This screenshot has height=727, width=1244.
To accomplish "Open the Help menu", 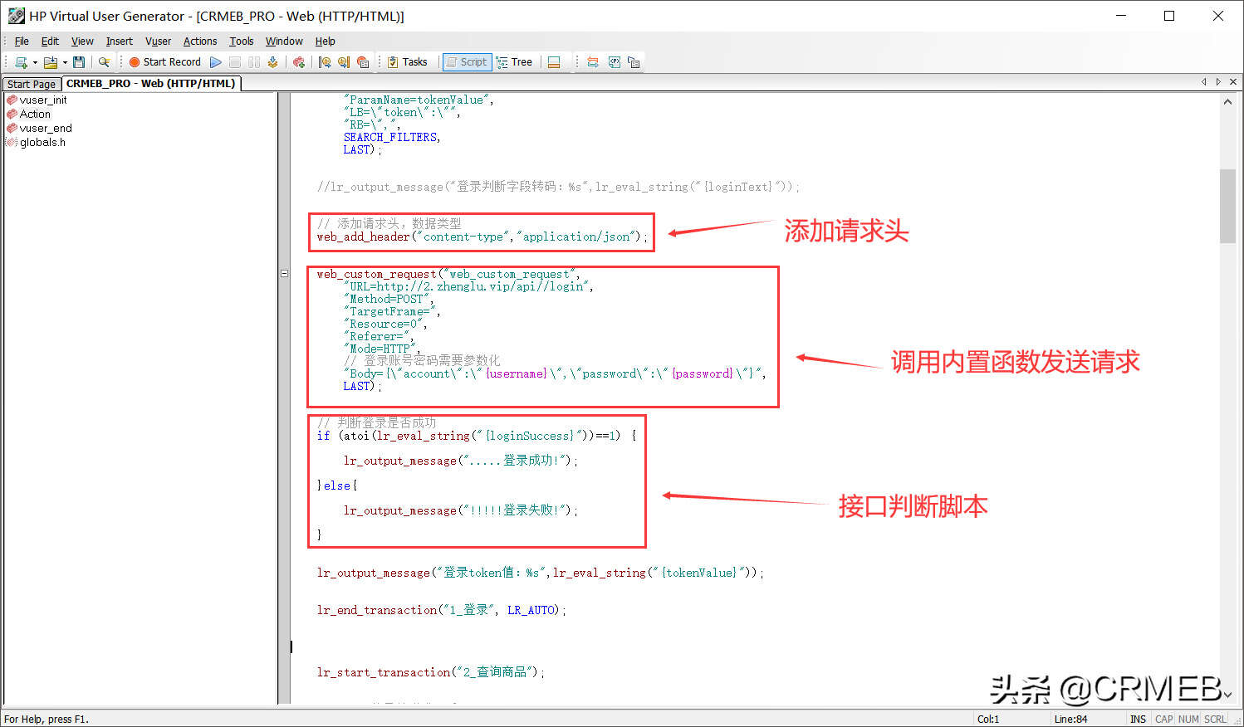I will coord(325,41).
